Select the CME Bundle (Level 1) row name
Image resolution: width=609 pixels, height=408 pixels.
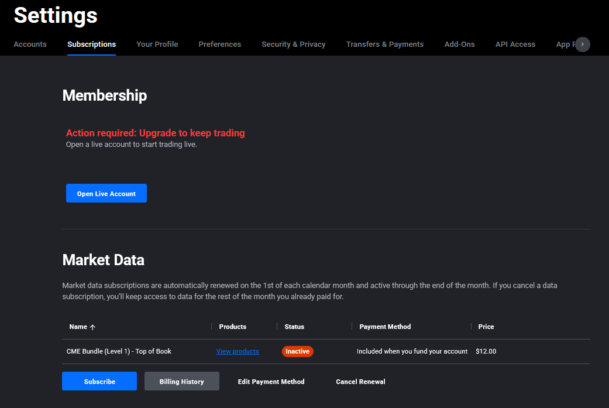point(118,351)
